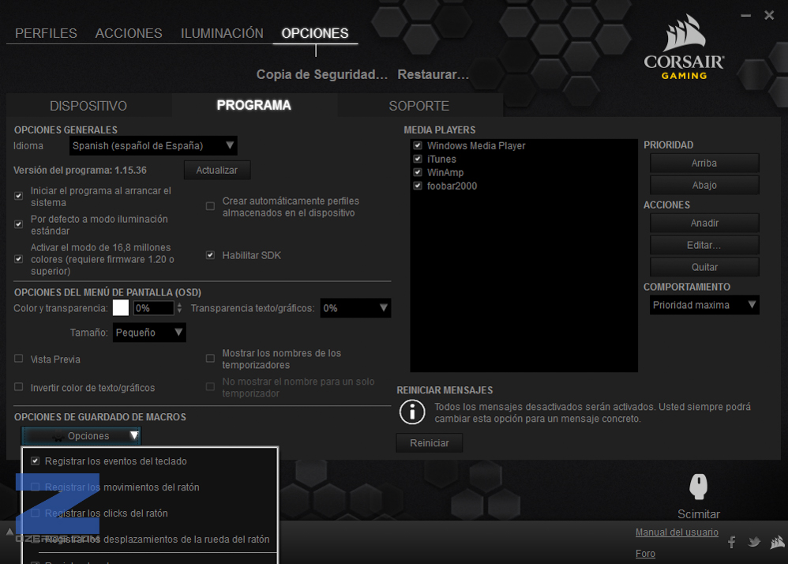Image resolution: width=788 pixels, height=564 pixels.
Task: Expand the Tamaño size dropdown
Action: [x=149, y=333]
